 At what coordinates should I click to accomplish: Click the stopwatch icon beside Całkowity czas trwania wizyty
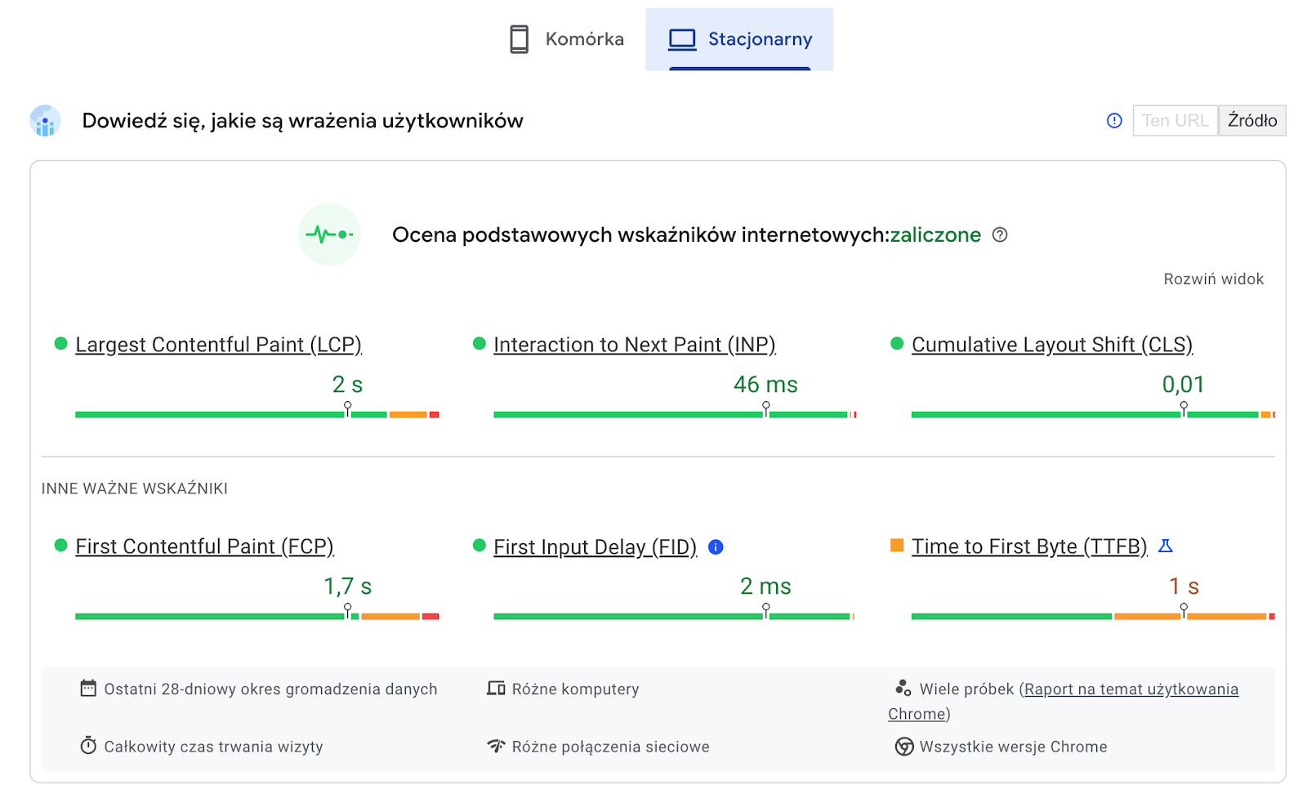(88, 746)
